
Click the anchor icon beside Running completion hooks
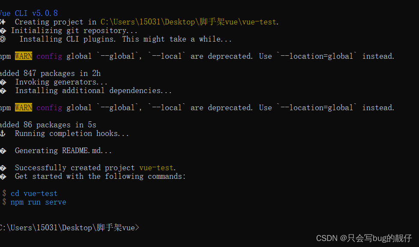[x=3, y=133]
